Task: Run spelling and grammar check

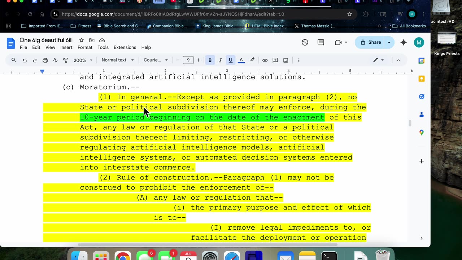Action: 55,60
